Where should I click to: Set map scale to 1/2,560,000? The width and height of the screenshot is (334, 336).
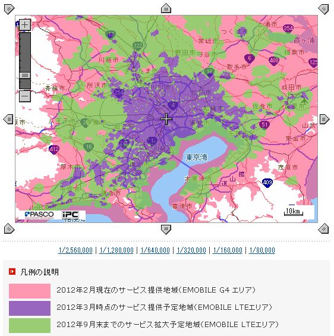(x=75, y=250)
